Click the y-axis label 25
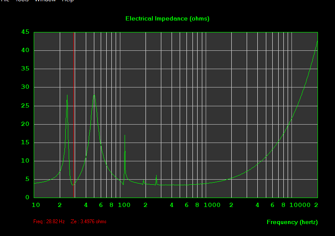Image resolution: width=335 pixels, height=236 pixels. 25,105
